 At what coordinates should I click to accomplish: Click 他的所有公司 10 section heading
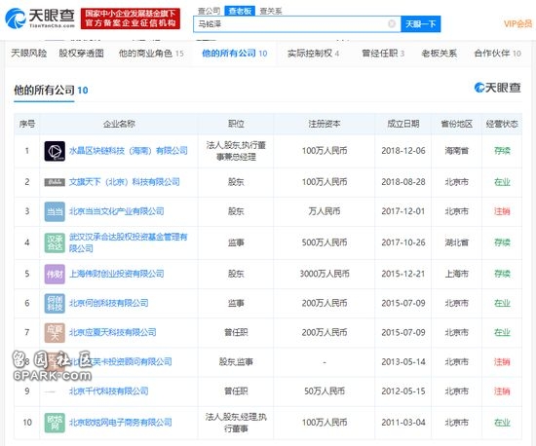(x=51, y=91)
